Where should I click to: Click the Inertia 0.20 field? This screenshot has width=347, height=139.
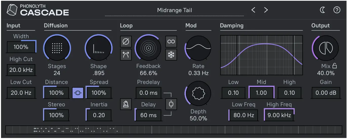[99, 115]
